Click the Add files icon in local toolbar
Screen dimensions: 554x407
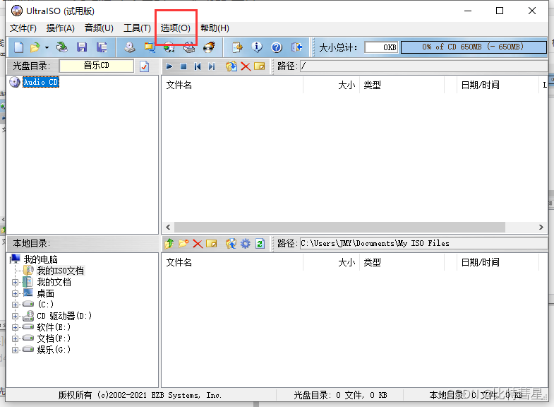(x=231, y=244)
